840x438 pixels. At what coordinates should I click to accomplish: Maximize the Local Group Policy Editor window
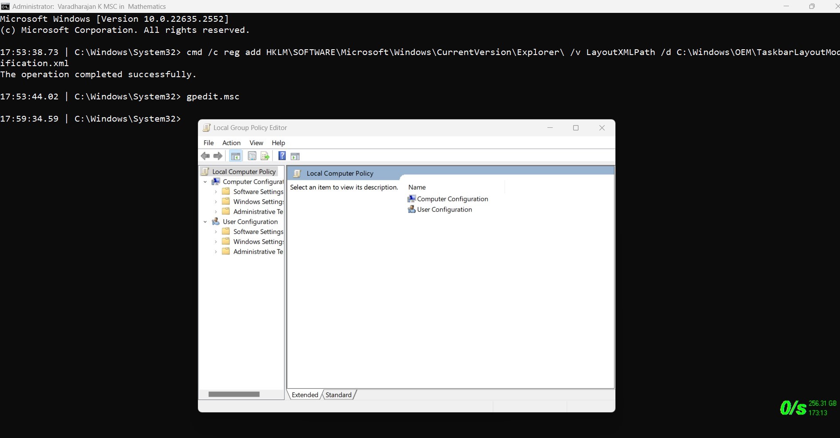click(x=576, y=128)
